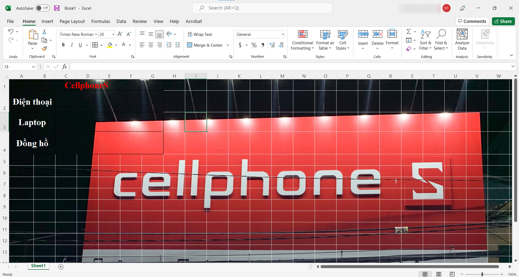The image size is (519, 277).
Task: Click the AutoSum sigma icon
Action: (x=409, y=32)
